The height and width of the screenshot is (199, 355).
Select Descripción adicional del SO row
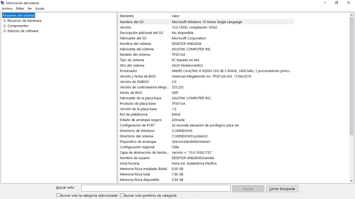point(206,33)
